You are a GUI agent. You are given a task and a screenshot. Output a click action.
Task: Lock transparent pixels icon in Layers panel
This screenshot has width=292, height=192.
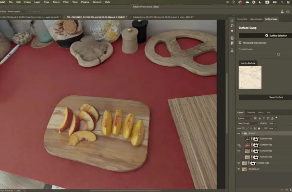tap(243, 128)
